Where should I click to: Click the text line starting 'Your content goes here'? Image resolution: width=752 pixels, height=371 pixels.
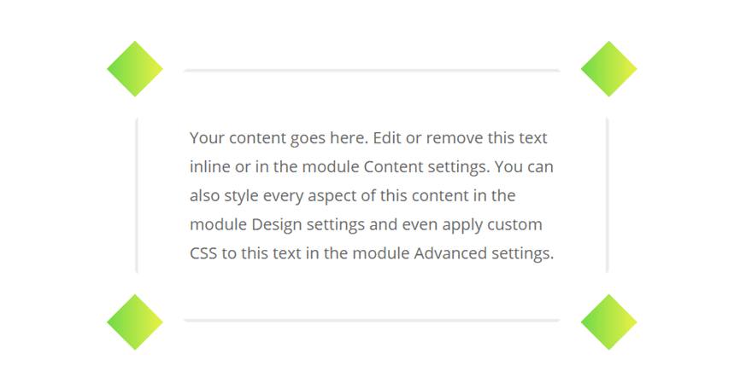coord(368,139)
